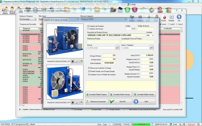Viewport: 202px width, 126px height.
Task: Click Consultar Pedido Compras button
Action: [x=97, y=94]
